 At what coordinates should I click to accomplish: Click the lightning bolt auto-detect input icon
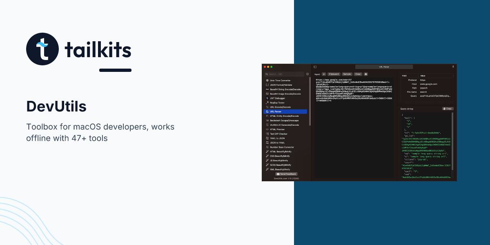pyautogui.click(x=323, y=74)
